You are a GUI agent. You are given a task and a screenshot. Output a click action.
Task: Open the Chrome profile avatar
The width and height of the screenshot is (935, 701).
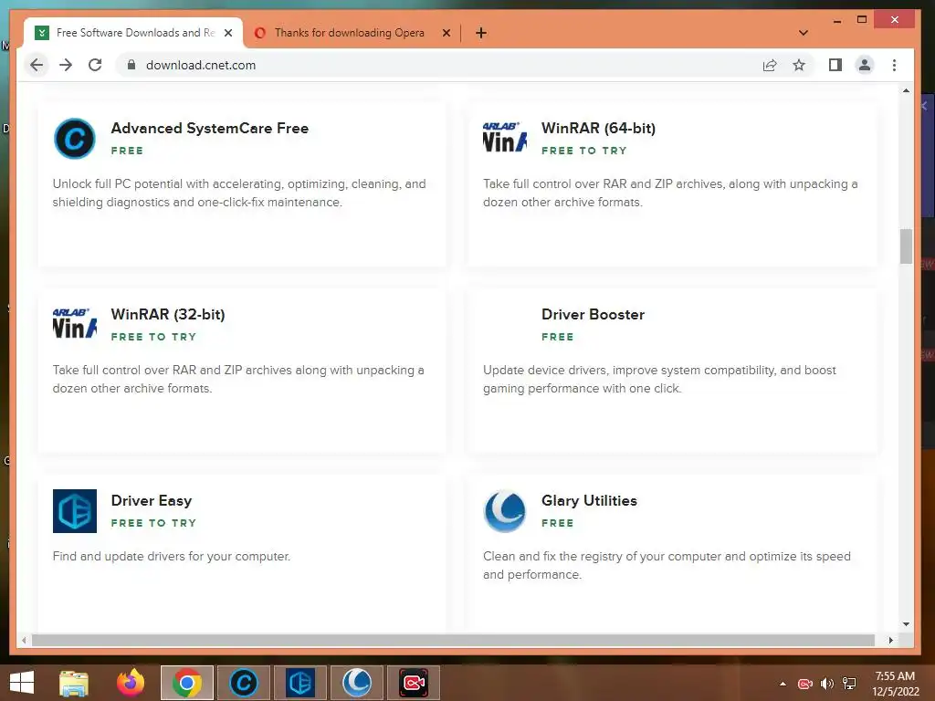click(x=865, y=65)
